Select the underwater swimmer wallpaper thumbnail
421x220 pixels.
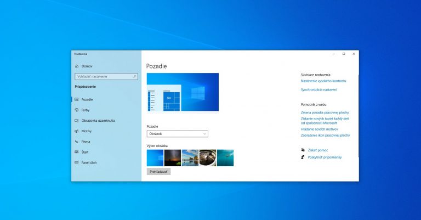225,158
